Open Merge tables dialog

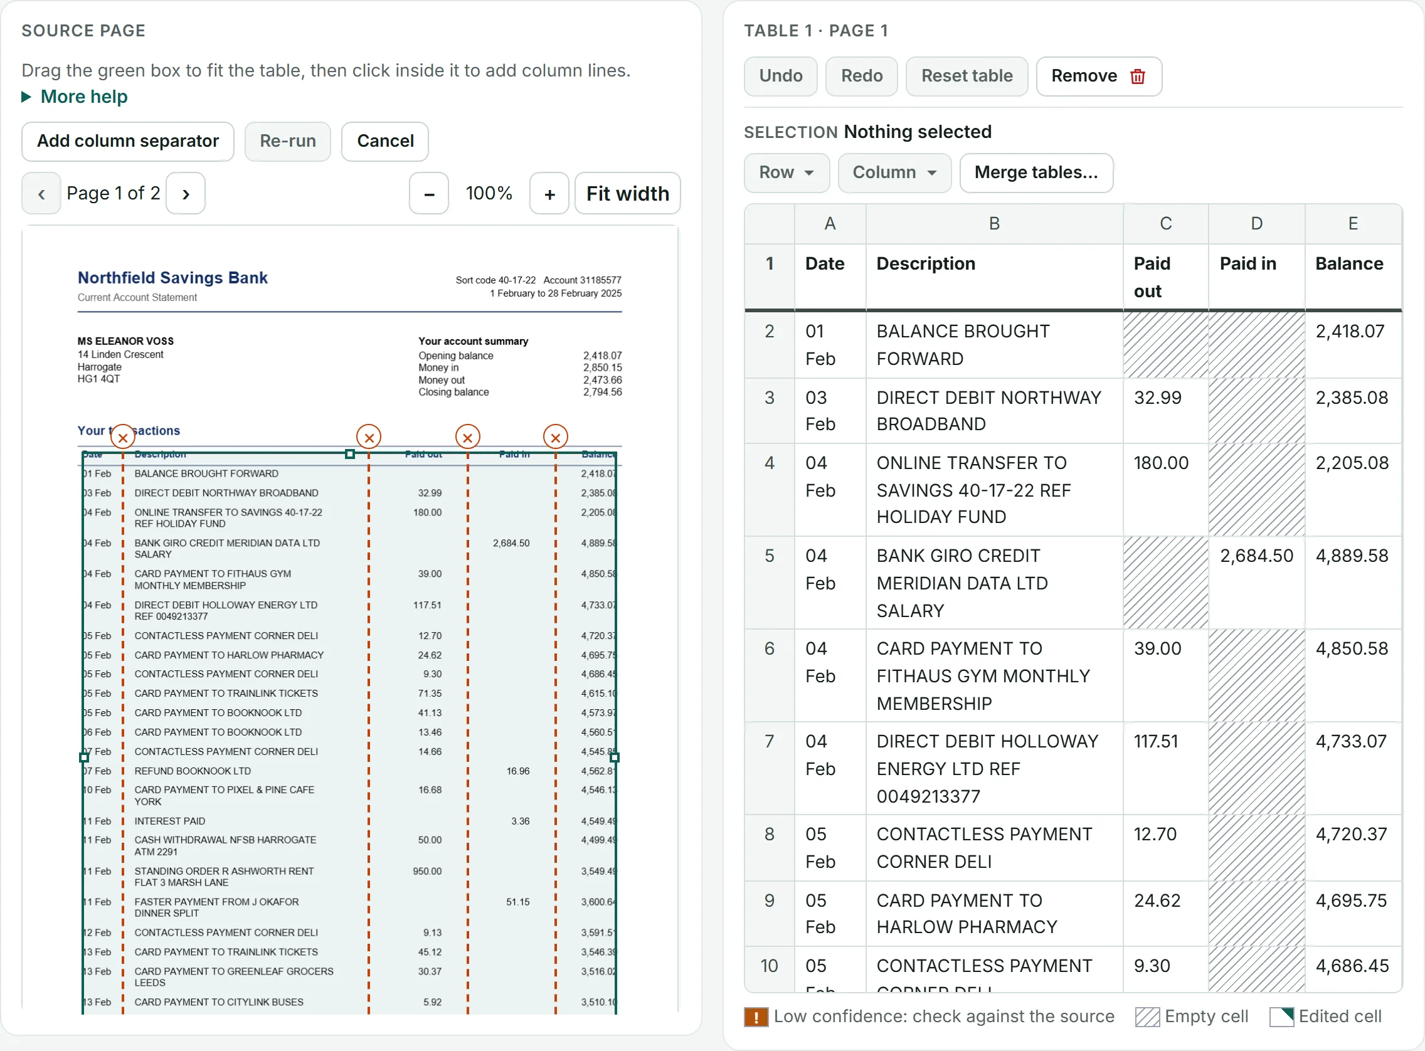point(1036,172)
